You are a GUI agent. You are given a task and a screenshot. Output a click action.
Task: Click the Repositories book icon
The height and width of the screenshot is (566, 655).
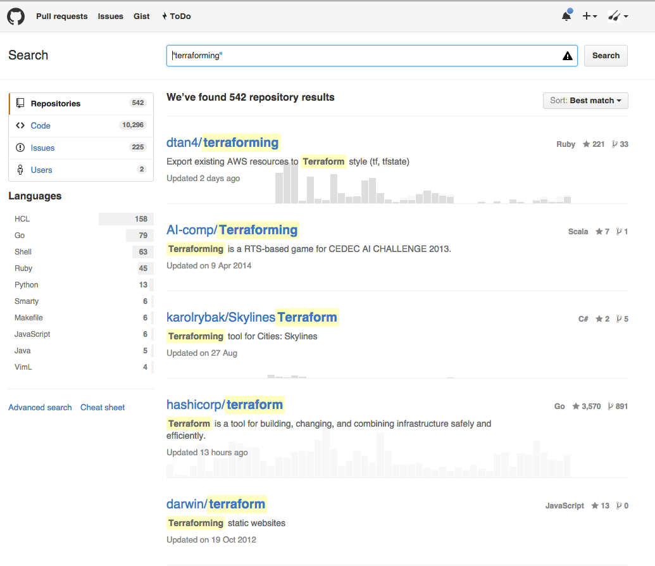tap(20, 103)
